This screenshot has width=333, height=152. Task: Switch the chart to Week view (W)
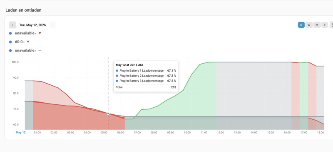[309, 25]
